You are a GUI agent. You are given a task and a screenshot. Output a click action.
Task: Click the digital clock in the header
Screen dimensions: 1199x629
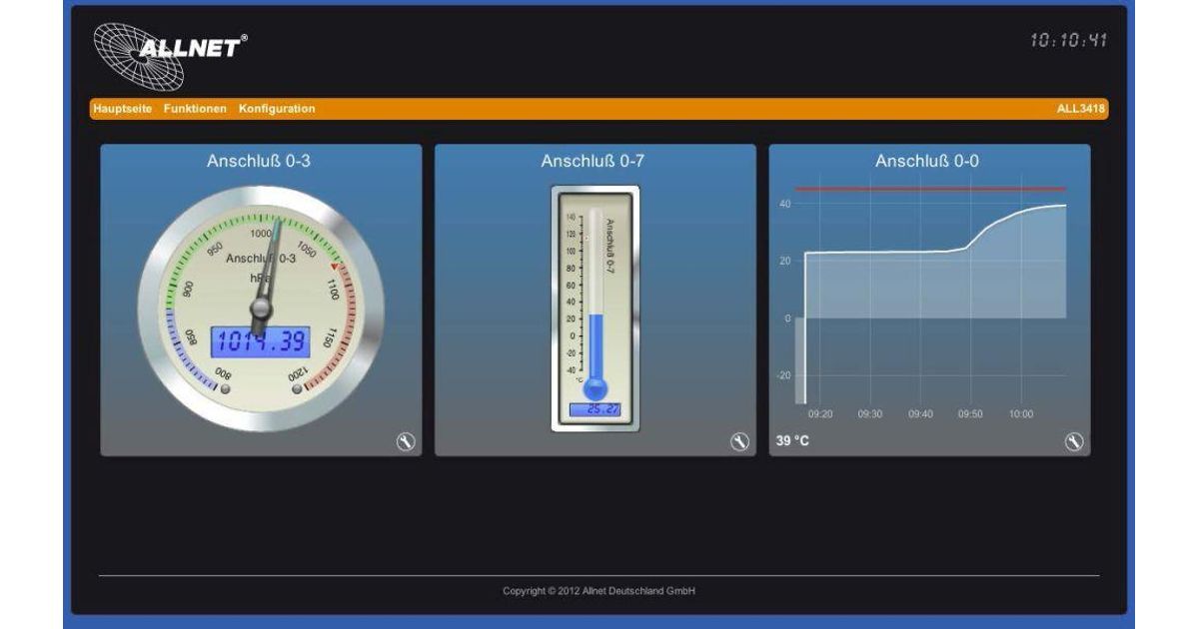(1068, 41)
